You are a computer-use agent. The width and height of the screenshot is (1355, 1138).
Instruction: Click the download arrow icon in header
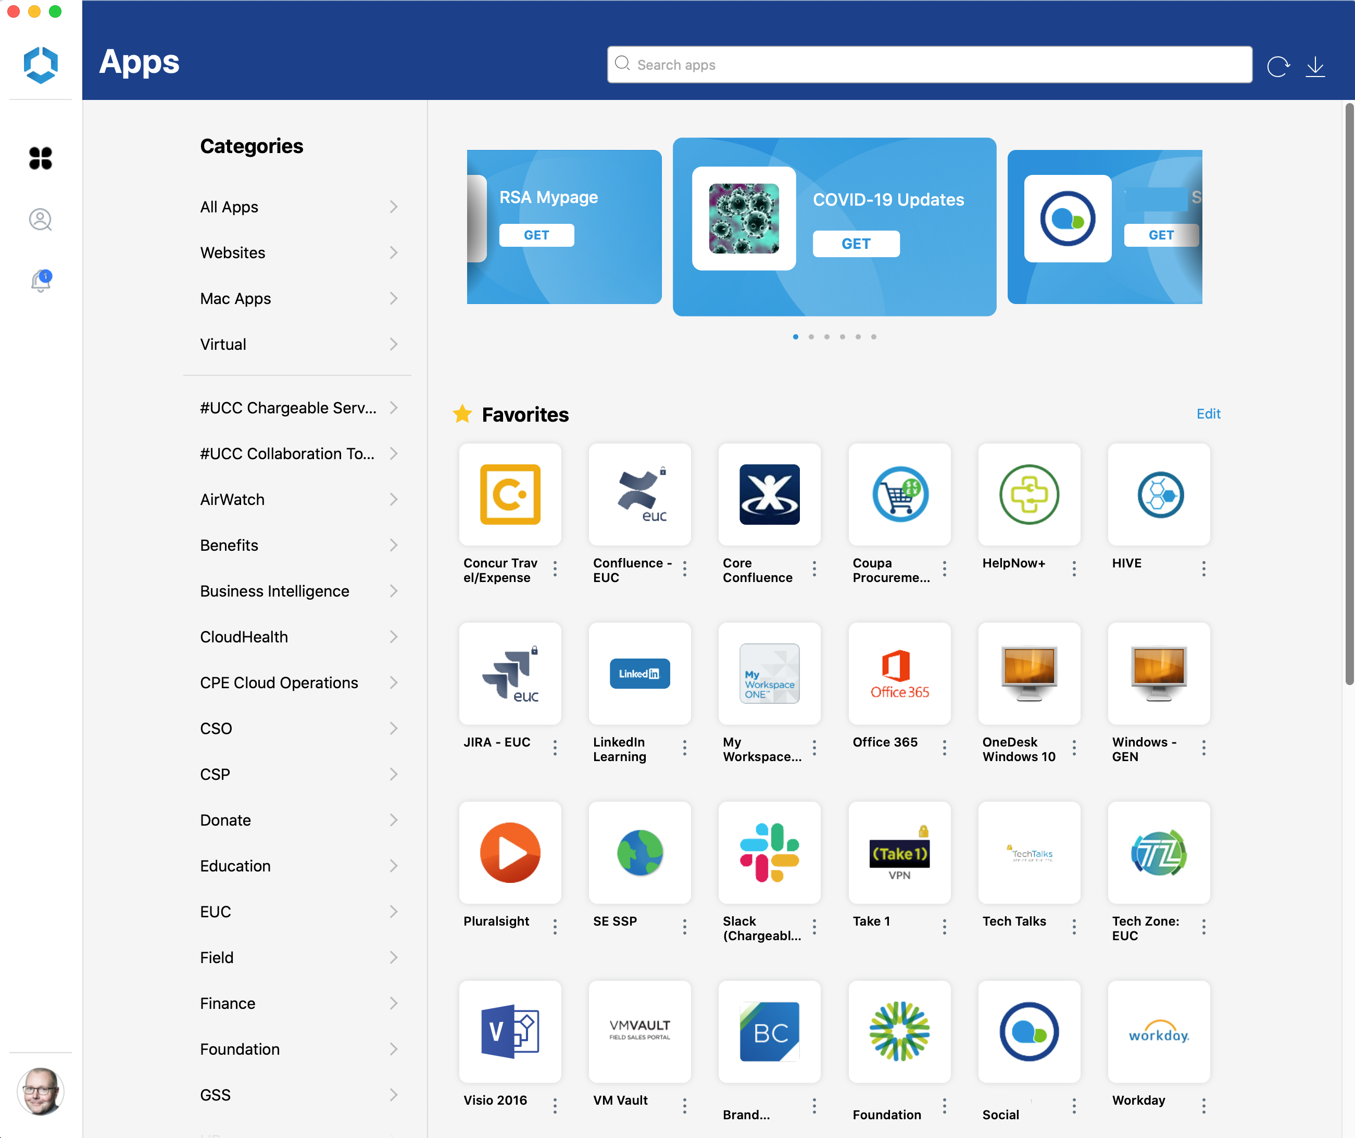(x=1315, y=66)
